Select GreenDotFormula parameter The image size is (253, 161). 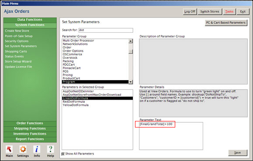pos(97,98)
